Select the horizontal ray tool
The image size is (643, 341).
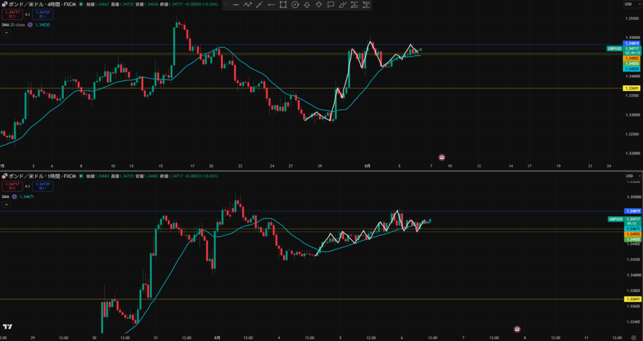271,5
